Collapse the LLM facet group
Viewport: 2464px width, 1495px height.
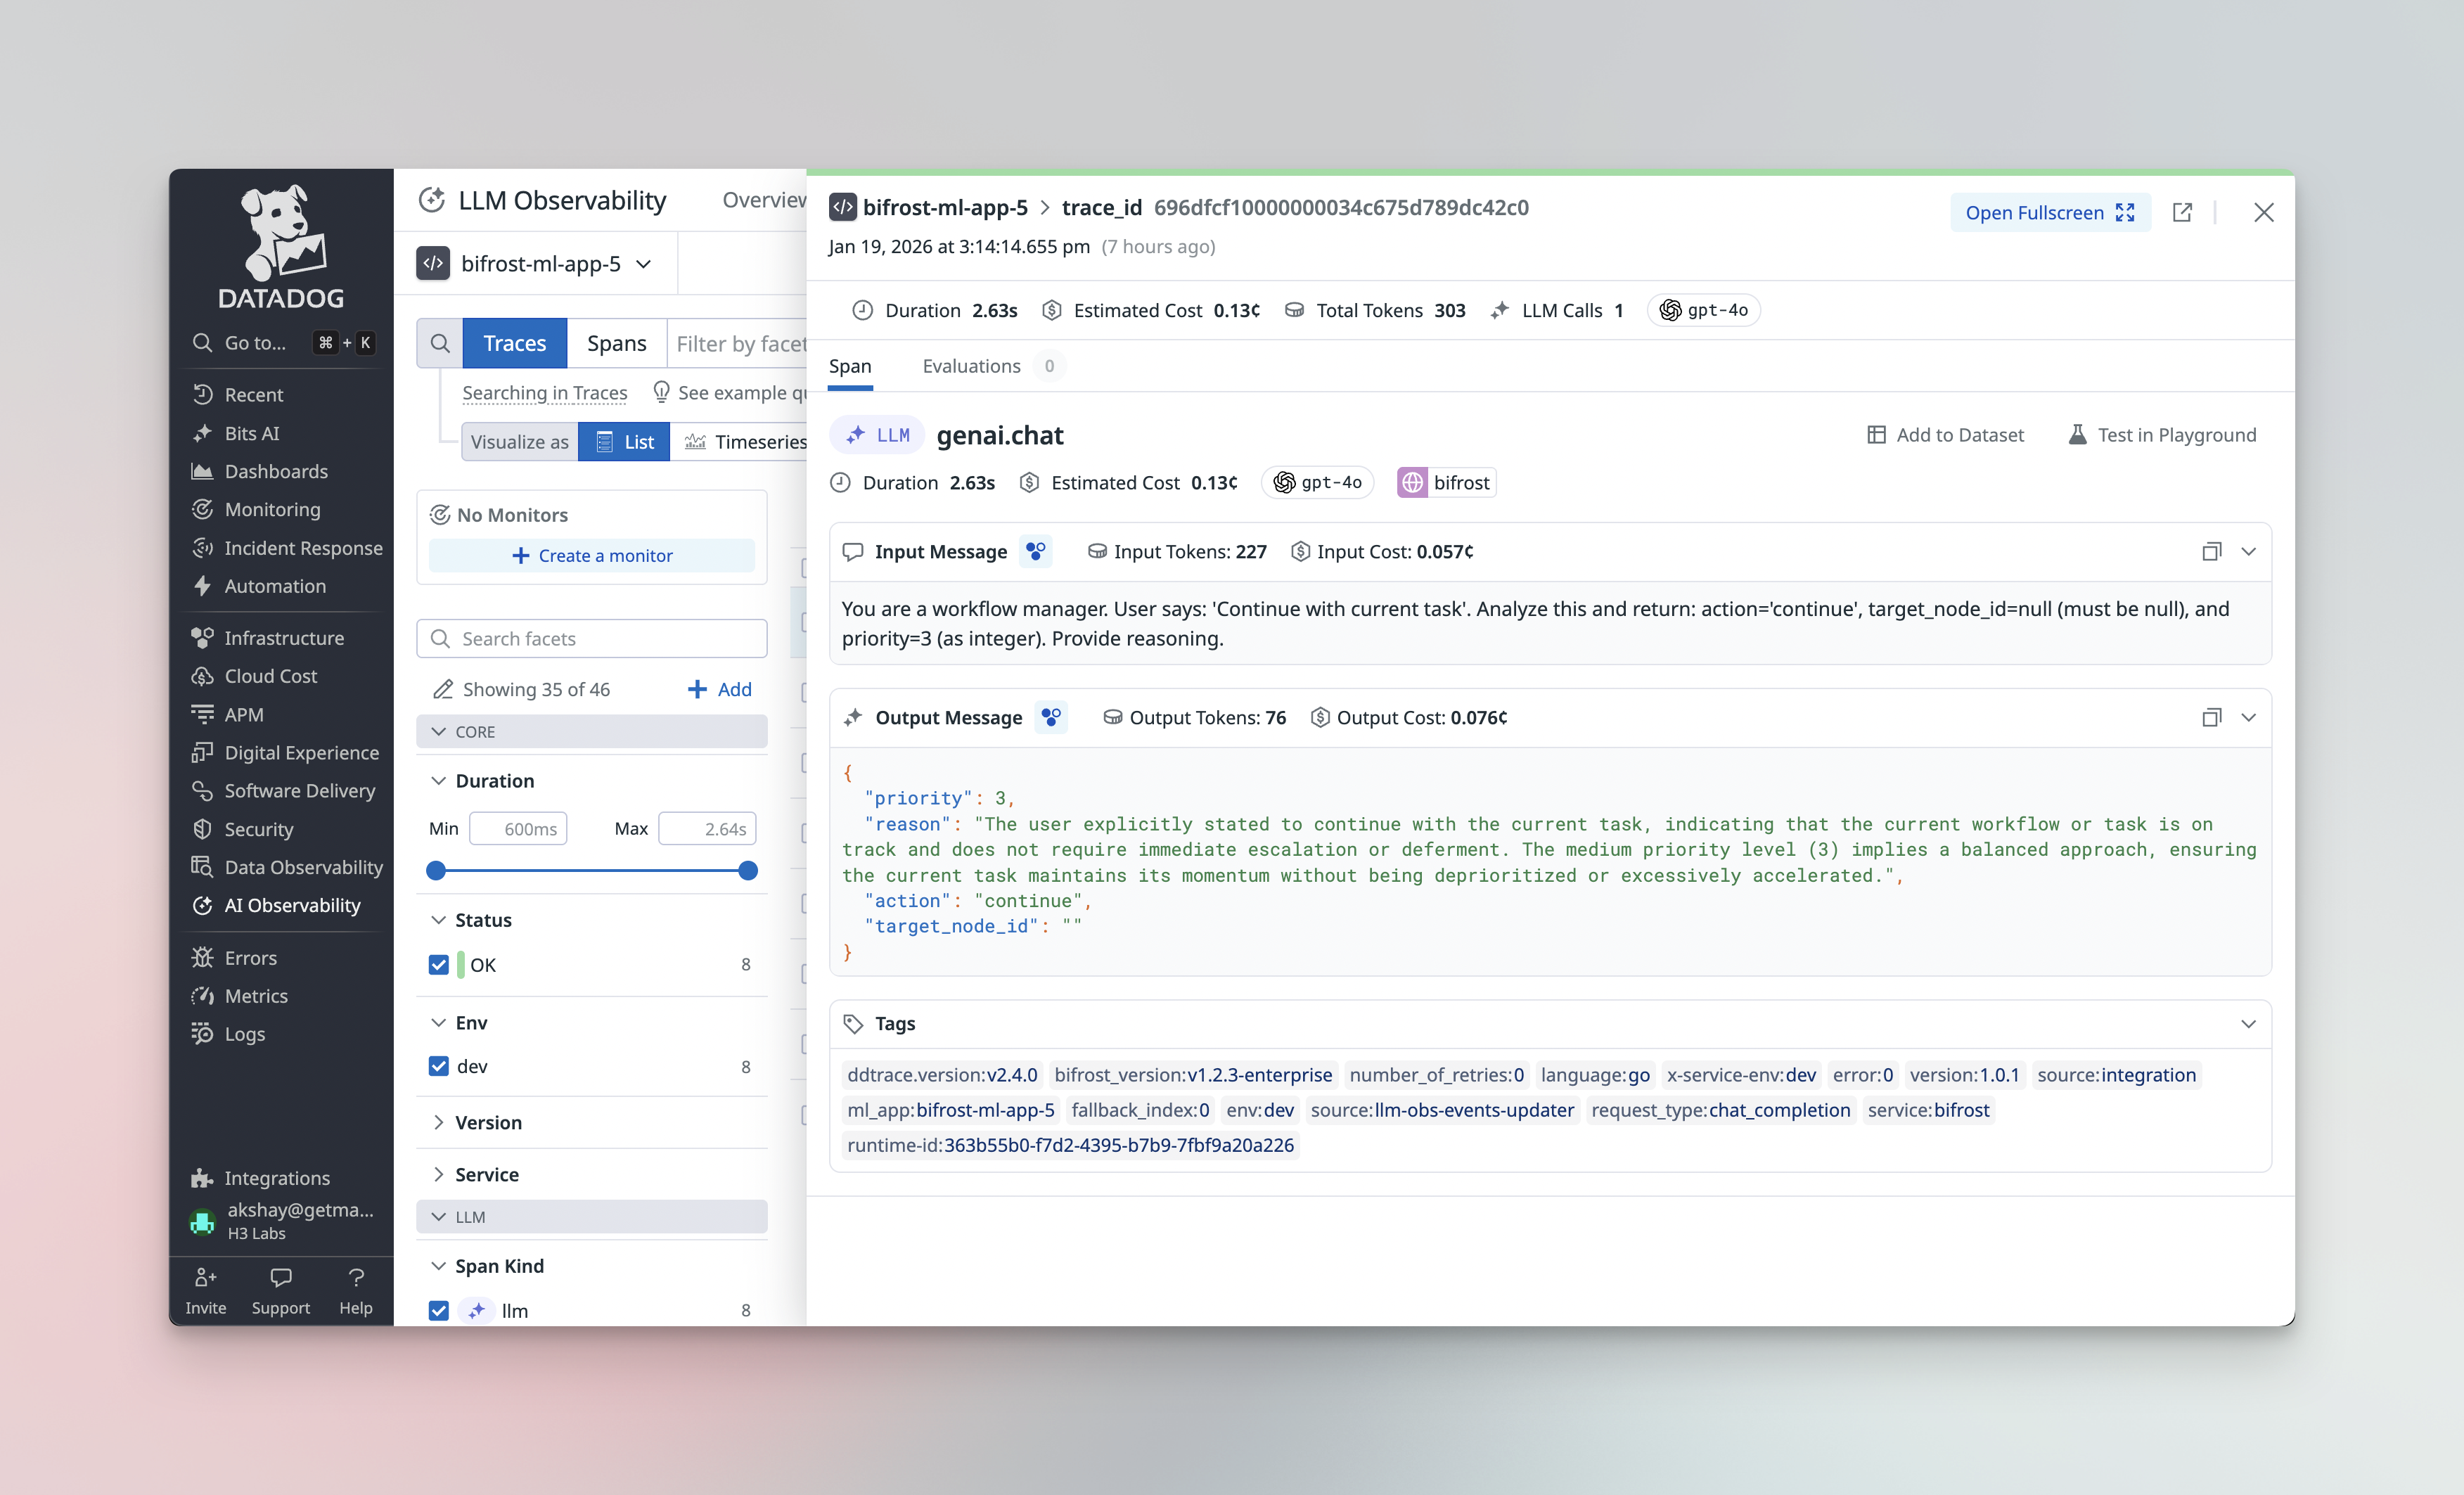point(591,1217)
